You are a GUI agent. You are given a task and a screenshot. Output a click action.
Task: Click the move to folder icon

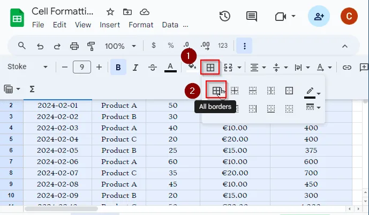pyautogui.click(x=127, y=12)
